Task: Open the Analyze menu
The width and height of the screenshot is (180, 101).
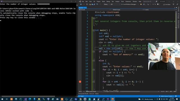Action: click(x=117, y=1)
